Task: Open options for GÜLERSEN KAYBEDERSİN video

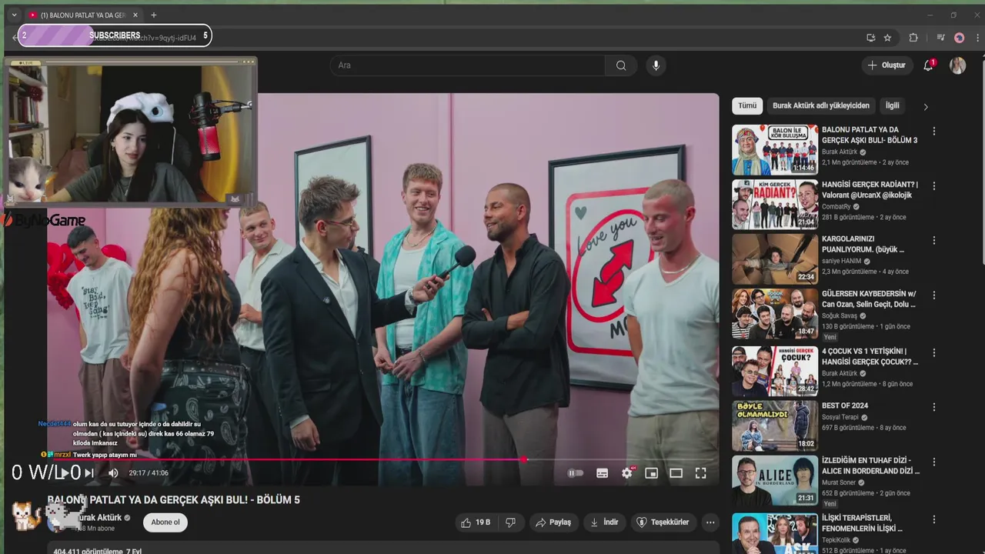Action: pyautogui.click(x=934, y=295)
